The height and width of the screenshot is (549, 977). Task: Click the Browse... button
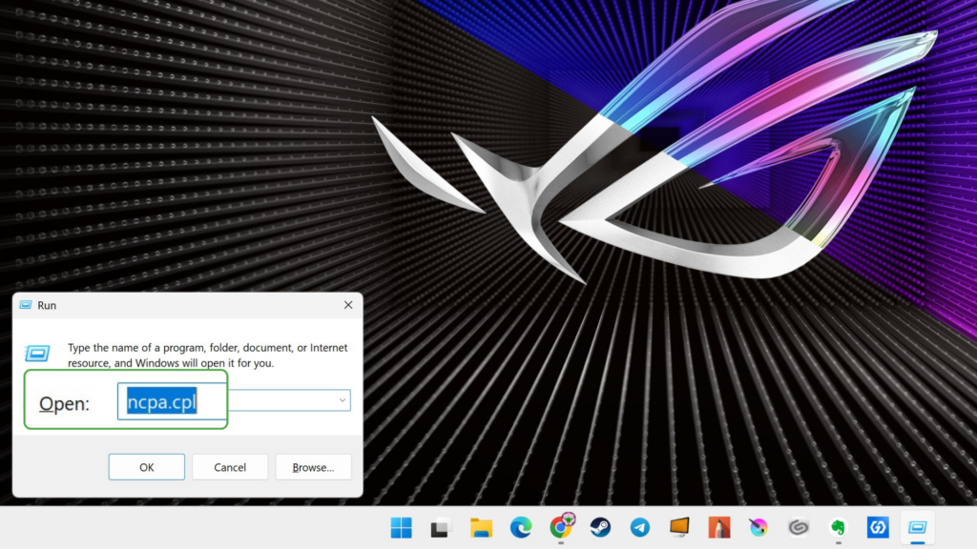(313, 467)
